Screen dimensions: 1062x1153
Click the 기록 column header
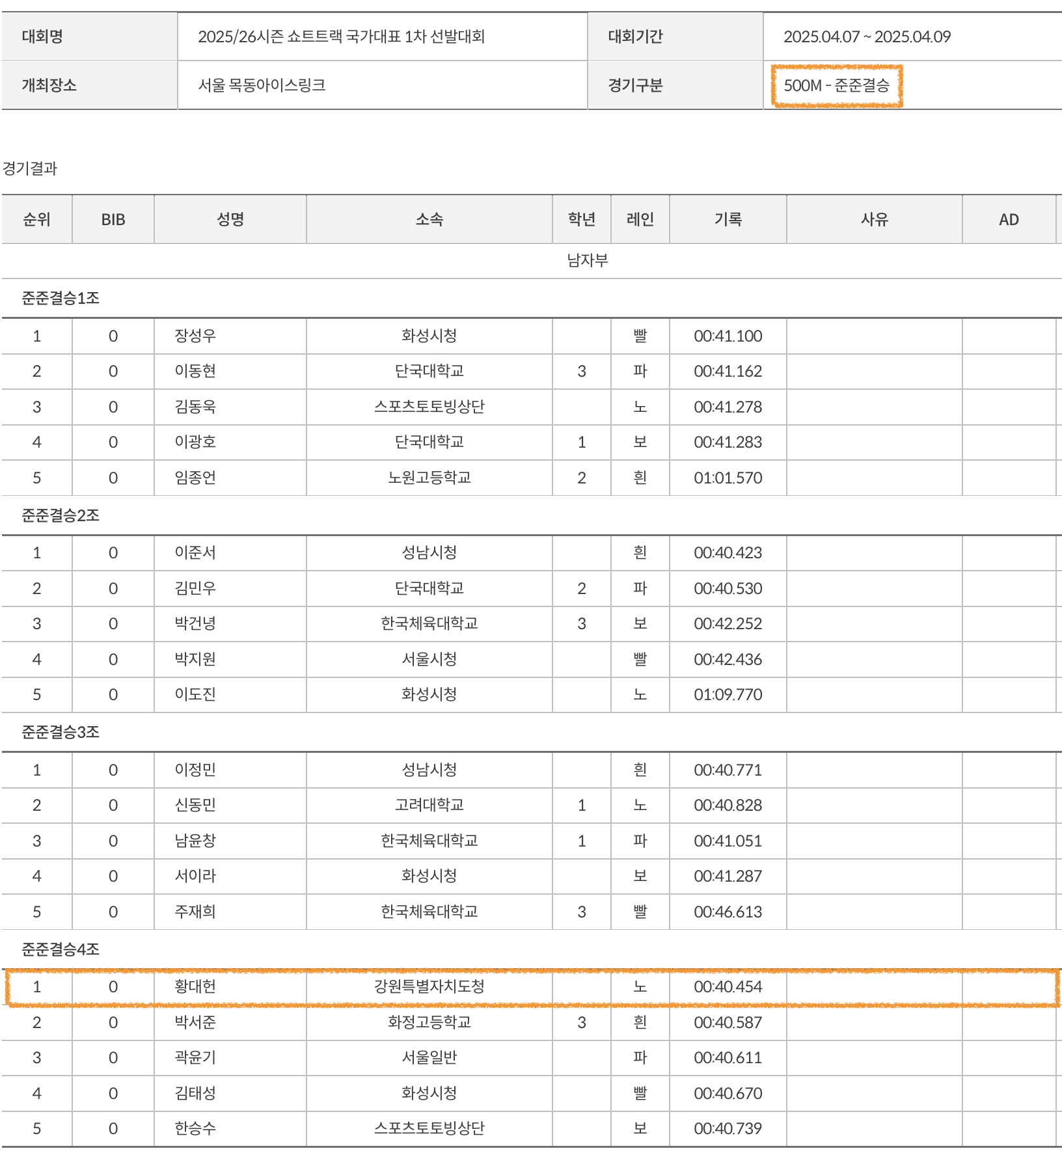(728, 219)
